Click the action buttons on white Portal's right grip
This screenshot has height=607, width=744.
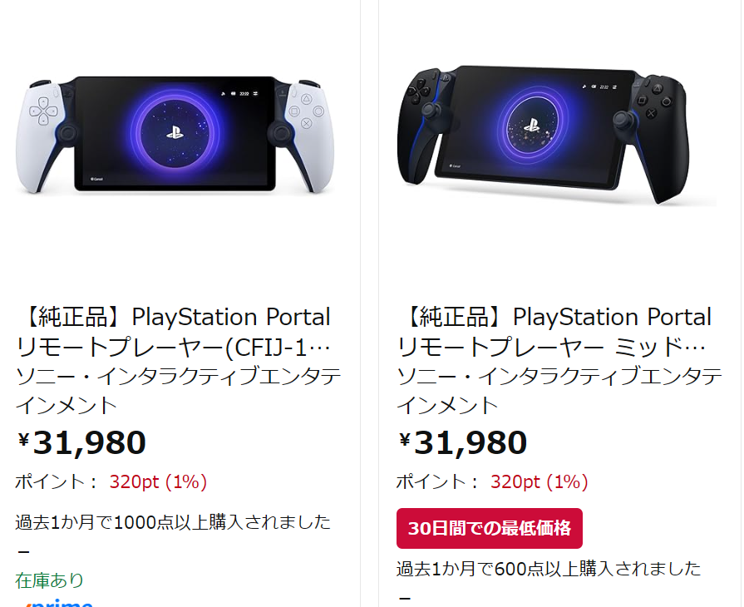pos(305,110)
